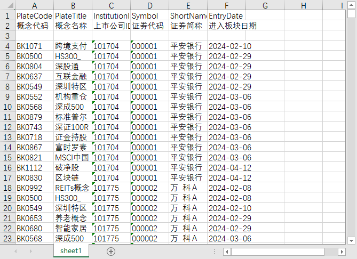Select cell 机构重仓

73,96
